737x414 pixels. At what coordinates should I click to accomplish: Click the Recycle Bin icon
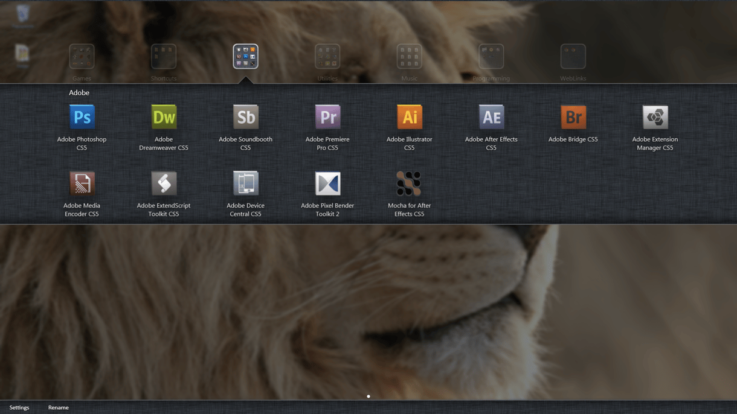[23, 14]
